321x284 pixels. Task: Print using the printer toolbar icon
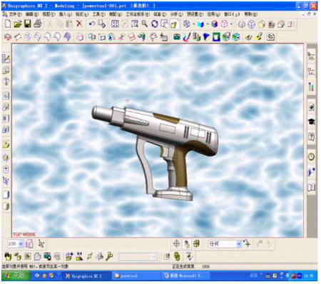(38, 23)
